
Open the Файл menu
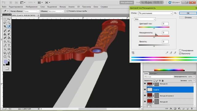tap(4, 7)
